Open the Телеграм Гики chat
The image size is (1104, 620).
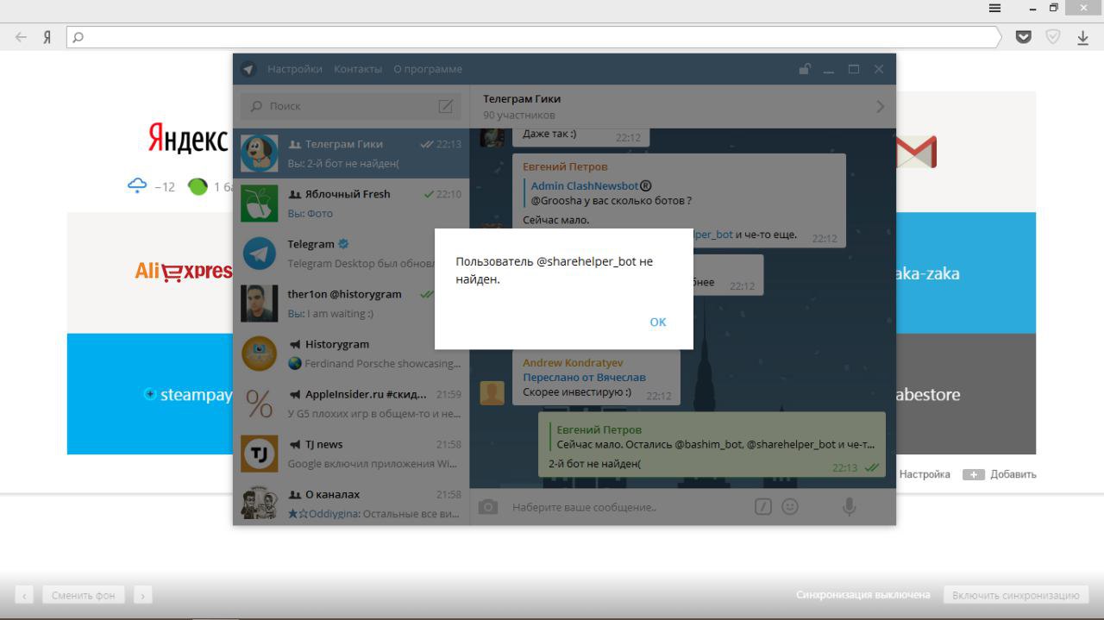coord(351,153)
